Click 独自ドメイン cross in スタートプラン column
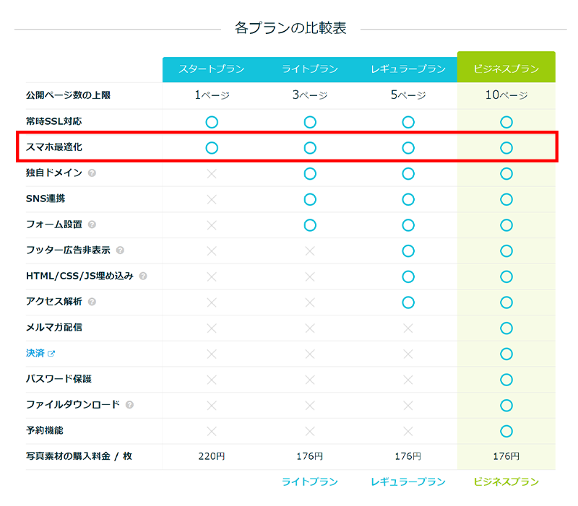The image size is (578, 506). point(211,174)
